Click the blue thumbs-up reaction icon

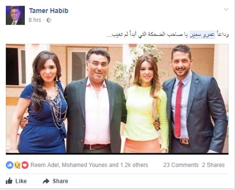[9, 165]
